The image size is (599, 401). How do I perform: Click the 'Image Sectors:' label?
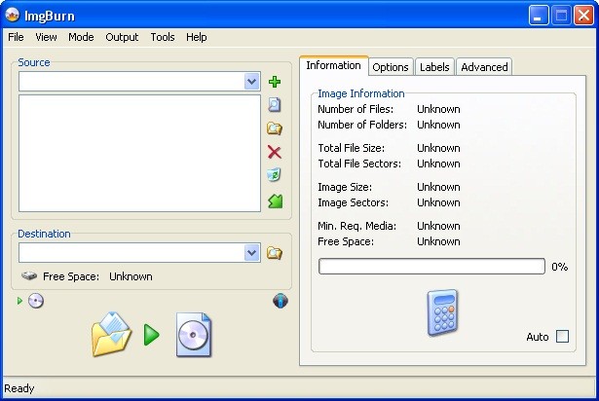353,202
